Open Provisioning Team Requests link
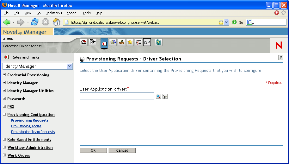 [x=33, y=132]
